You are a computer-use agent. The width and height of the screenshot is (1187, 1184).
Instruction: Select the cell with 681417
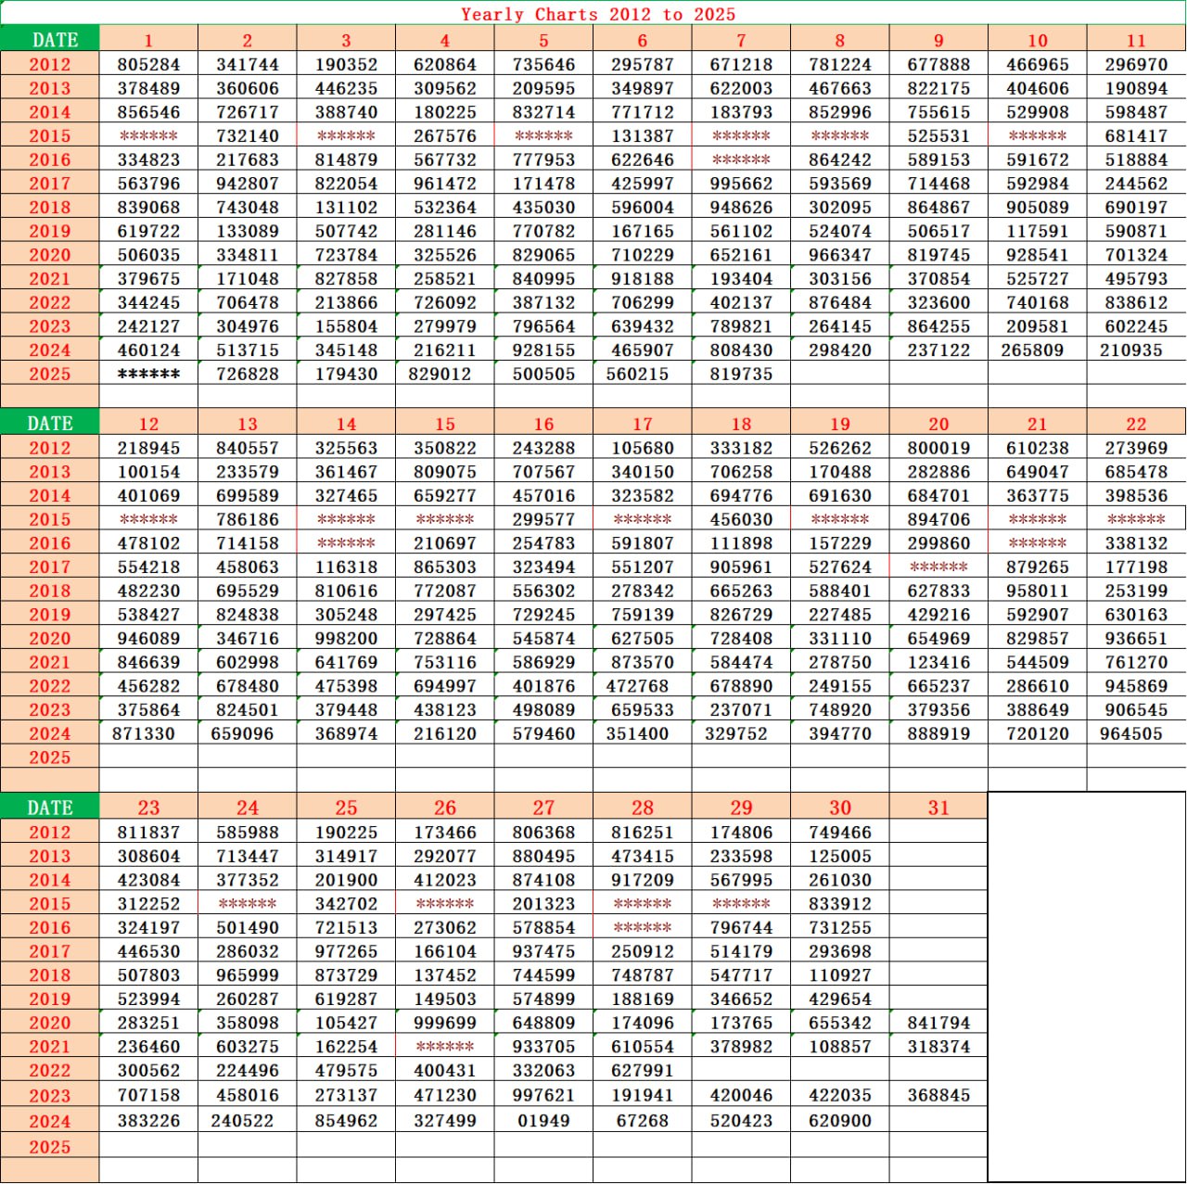tap(1136, 135)
